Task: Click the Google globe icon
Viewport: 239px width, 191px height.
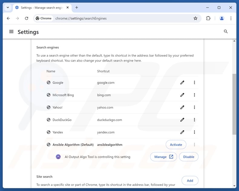Action: 48,83
